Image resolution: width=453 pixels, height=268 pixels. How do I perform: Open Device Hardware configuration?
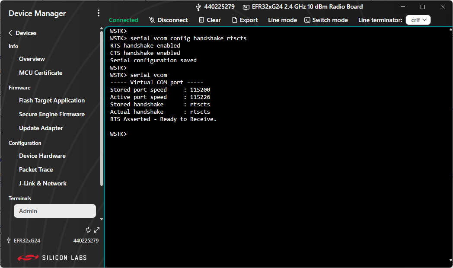(x=42, y=156)
